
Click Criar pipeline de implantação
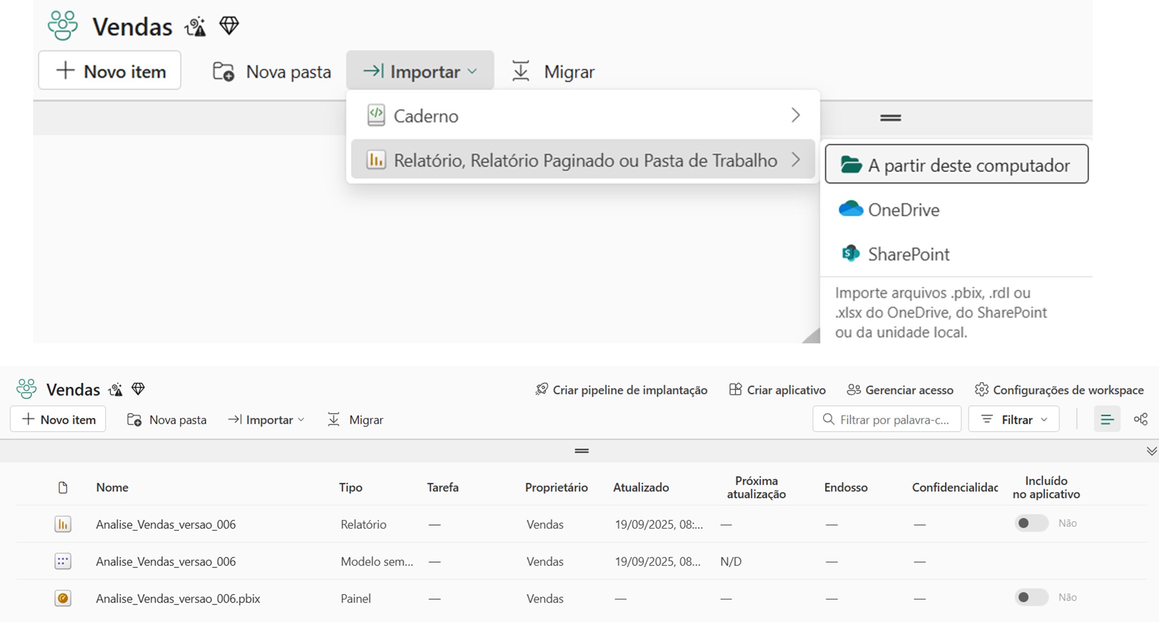[x=621, y=390]
